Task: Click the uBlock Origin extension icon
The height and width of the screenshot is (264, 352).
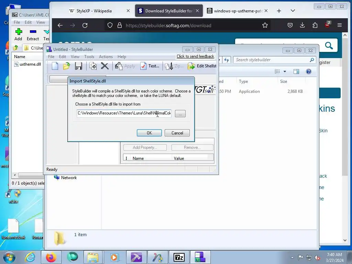Action: point(327,25)
